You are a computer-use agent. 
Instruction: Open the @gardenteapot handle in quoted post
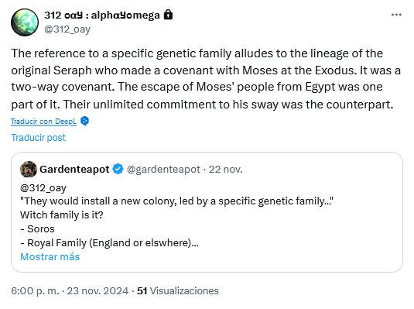click(x=163, y=169)
